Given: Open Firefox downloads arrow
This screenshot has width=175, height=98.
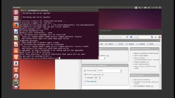Looking at the screenshot, I should pos(156,37).
